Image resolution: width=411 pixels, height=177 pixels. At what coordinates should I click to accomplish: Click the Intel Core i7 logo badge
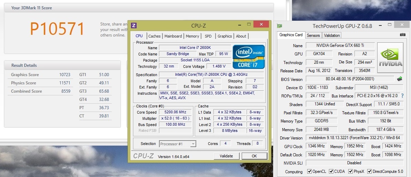249,57
